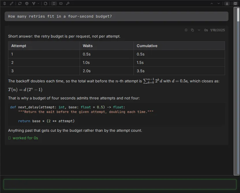The image size is (240, 193).
Task: Click the 'Short answer' sentence
Action: [64, 36]
